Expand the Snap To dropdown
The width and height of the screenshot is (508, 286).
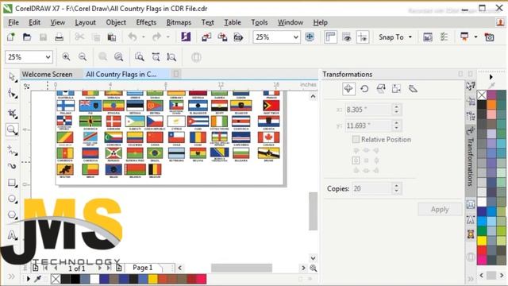[x=410, y=37]
